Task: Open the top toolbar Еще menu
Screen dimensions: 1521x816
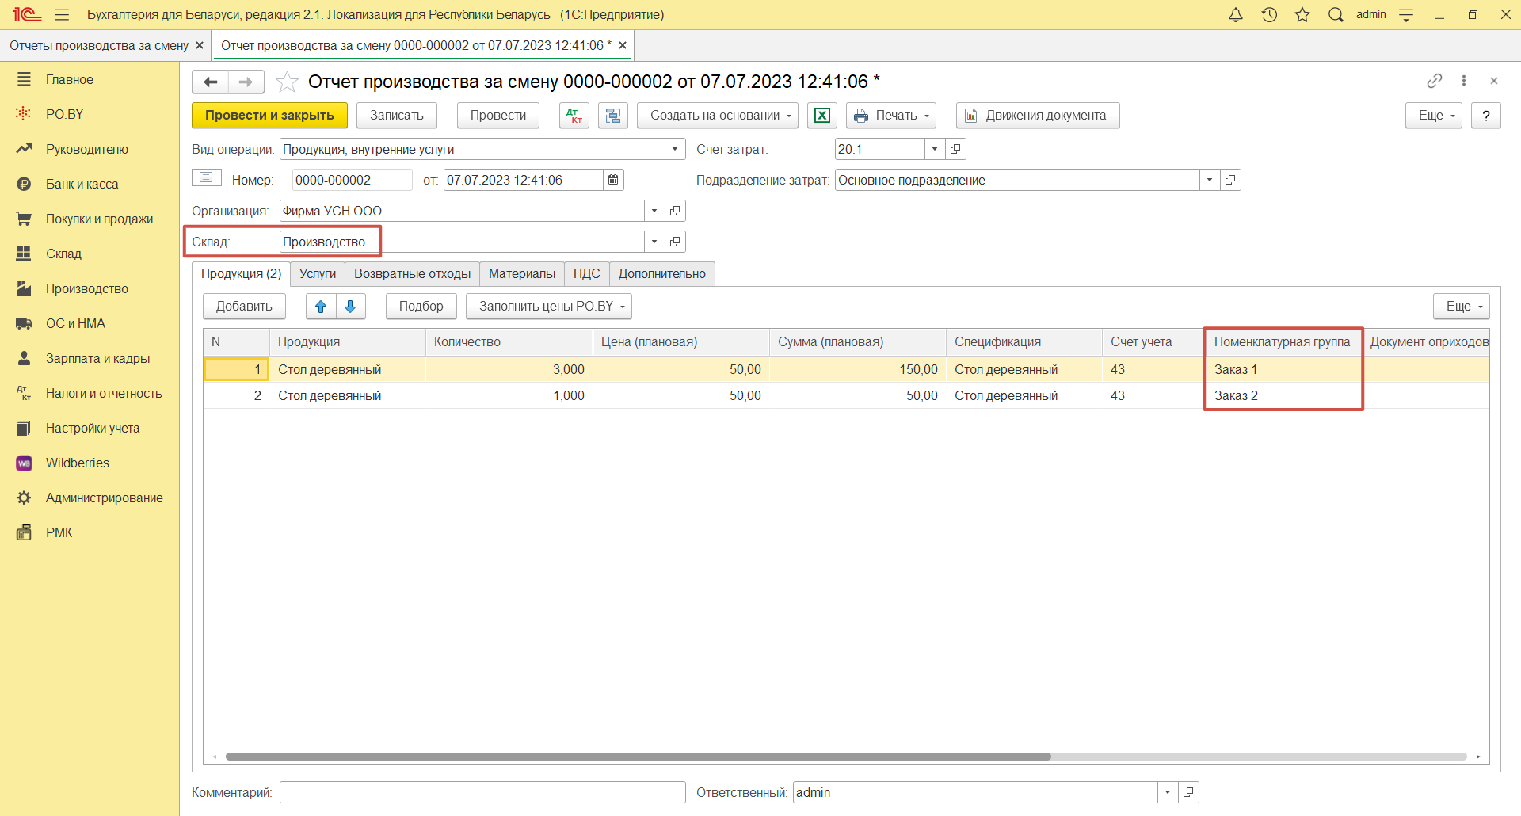Action: 1434,116
